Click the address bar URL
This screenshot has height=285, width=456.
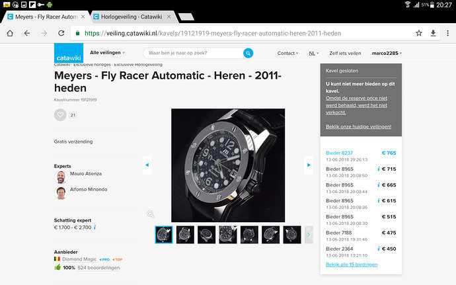[213, 33]
